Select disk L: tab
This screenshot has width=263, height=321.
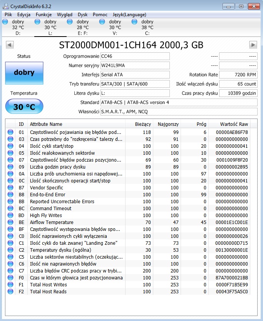[50, 27]
